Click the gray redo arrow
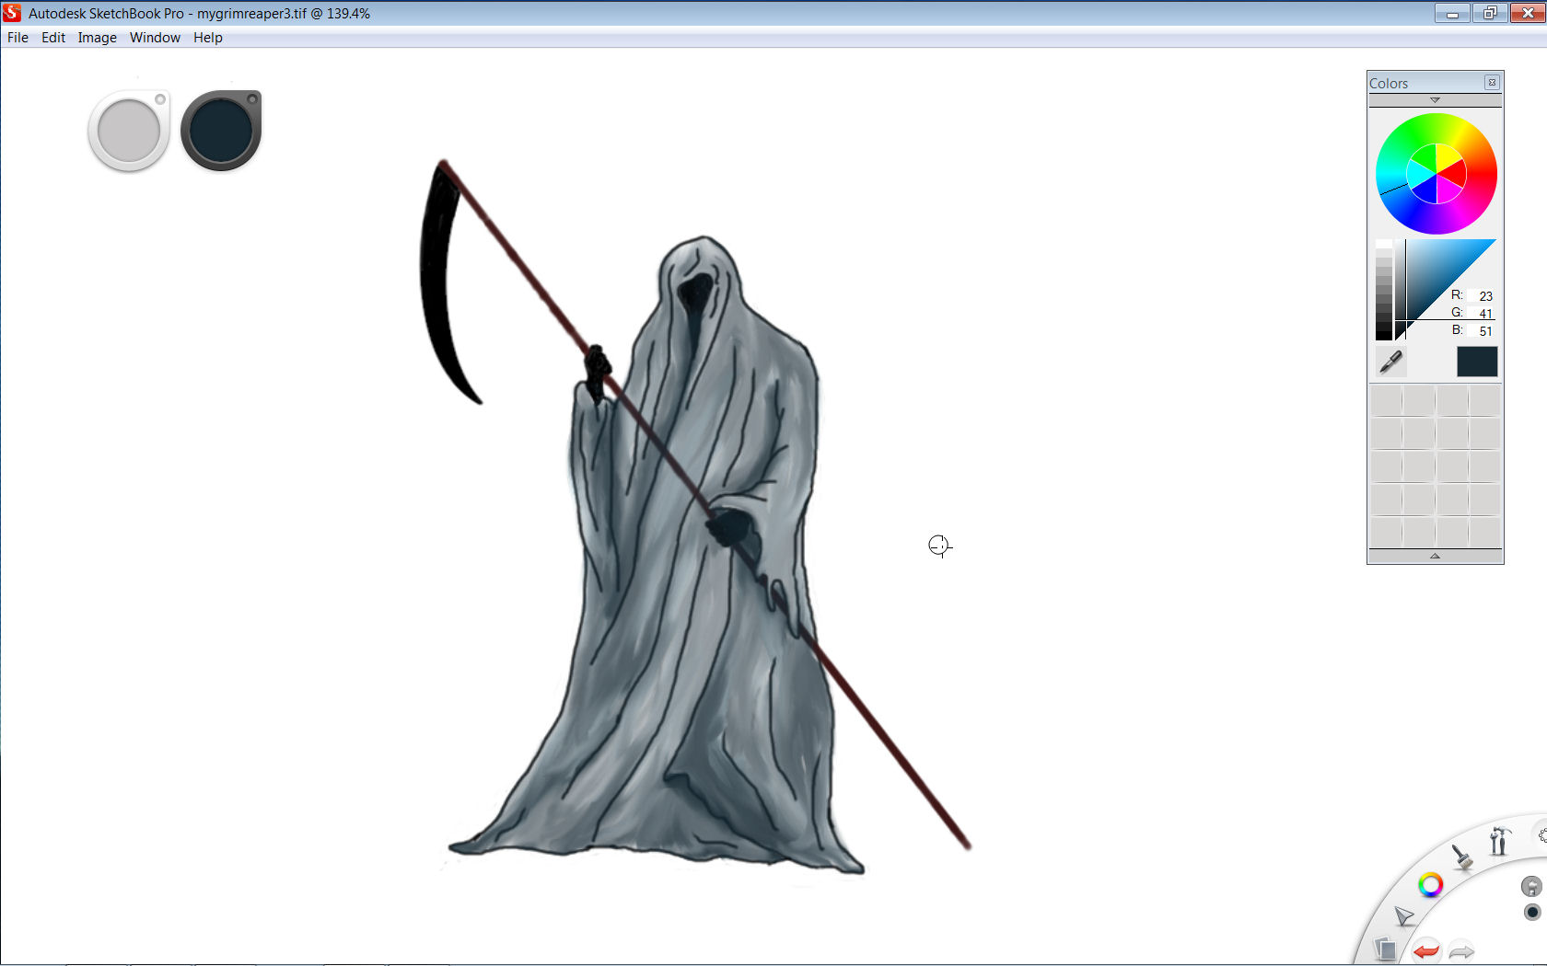Image resolution: width=1547 pixels, height=966 pixels. click(1461, 951)
